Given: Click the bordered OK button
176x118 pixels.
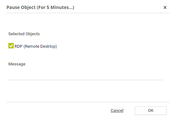Looking at the screenshot, I should pos(151,111).
